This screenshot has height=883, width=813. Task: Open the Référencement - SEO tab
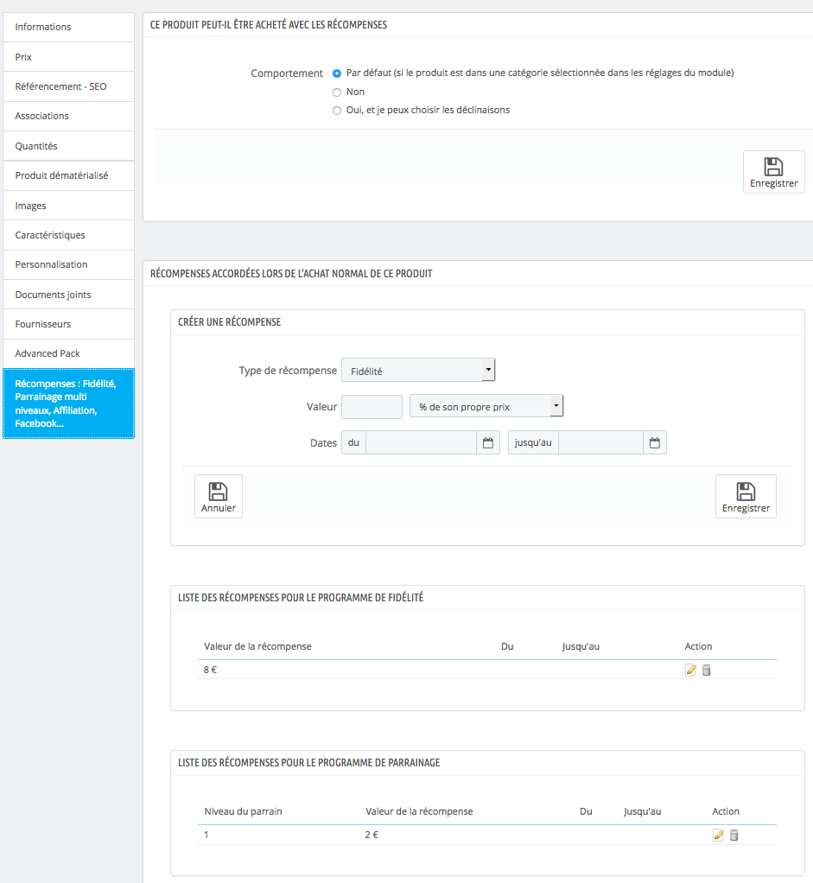tap(67, 86)
